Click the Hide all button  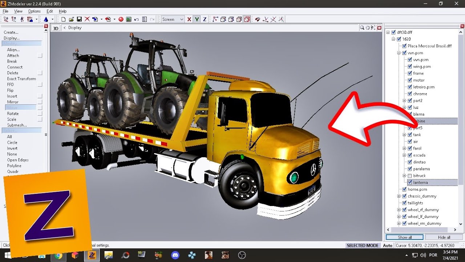tap(444, 237)
